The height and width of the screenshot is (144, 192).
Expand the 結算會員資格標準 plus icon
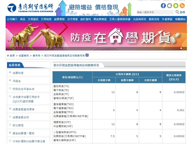click(x=10, y=108)
